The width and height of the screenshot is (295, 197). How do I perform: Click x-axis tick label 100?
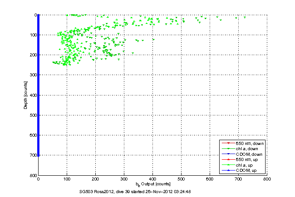click(67, 179)
